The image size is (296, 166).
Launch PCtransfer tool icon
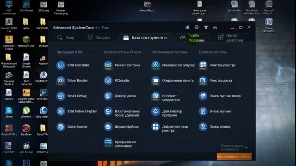click(108, 81)
